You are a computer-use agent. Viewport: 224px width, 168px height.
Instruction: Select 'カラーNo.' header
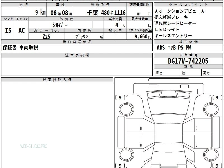tap(46, 31)
